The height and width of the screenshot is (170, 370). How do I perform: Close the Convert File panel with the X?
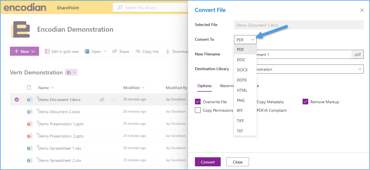(362, 10)
